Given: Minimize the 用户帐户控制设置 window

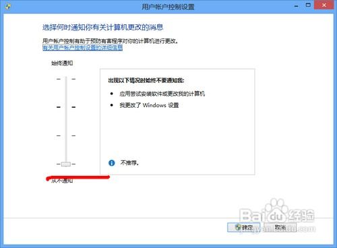Looking at the screenshot, I should click(x=297, y=6).
